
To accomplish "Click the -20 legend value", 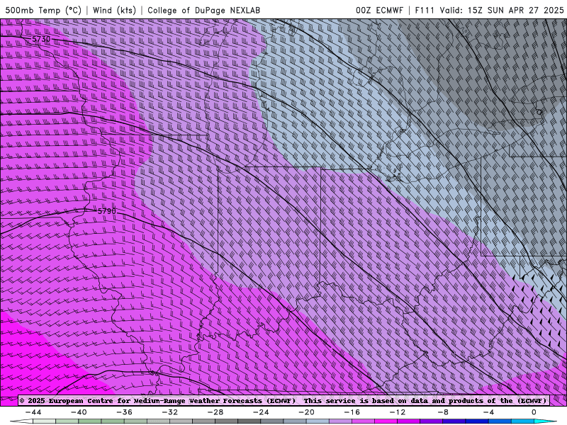I will 306,412.
